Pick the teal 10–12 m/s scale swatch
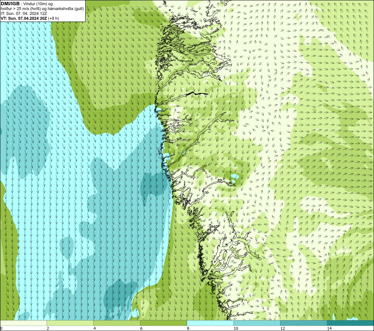 [257, 323]
